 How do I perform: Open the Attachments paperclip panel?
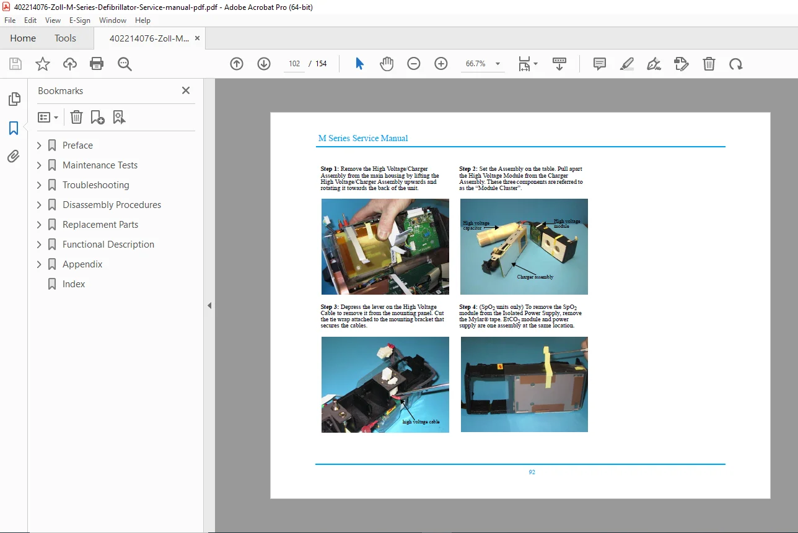[x=14, y=157]
